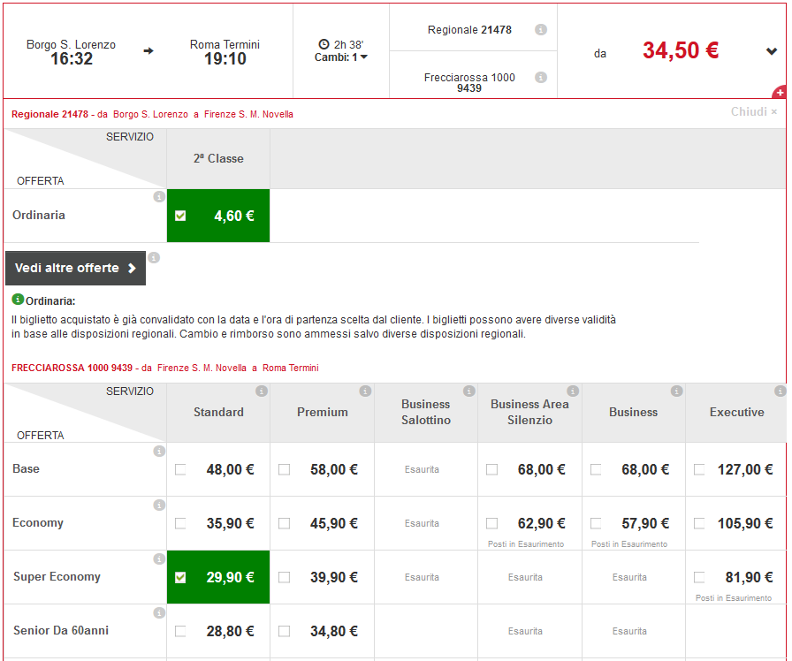This screenshot has height=661, width=792.
Task: Open info icon for Ordinaria offer row
Action: [x=159, y=197]
